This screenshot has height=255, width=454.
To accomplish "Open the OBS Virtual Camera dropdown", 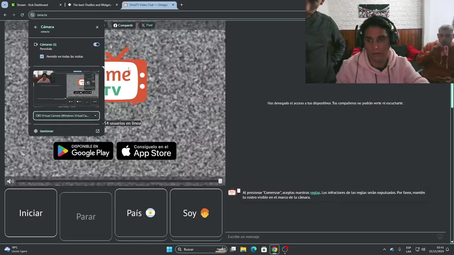I will pos(66,115).
